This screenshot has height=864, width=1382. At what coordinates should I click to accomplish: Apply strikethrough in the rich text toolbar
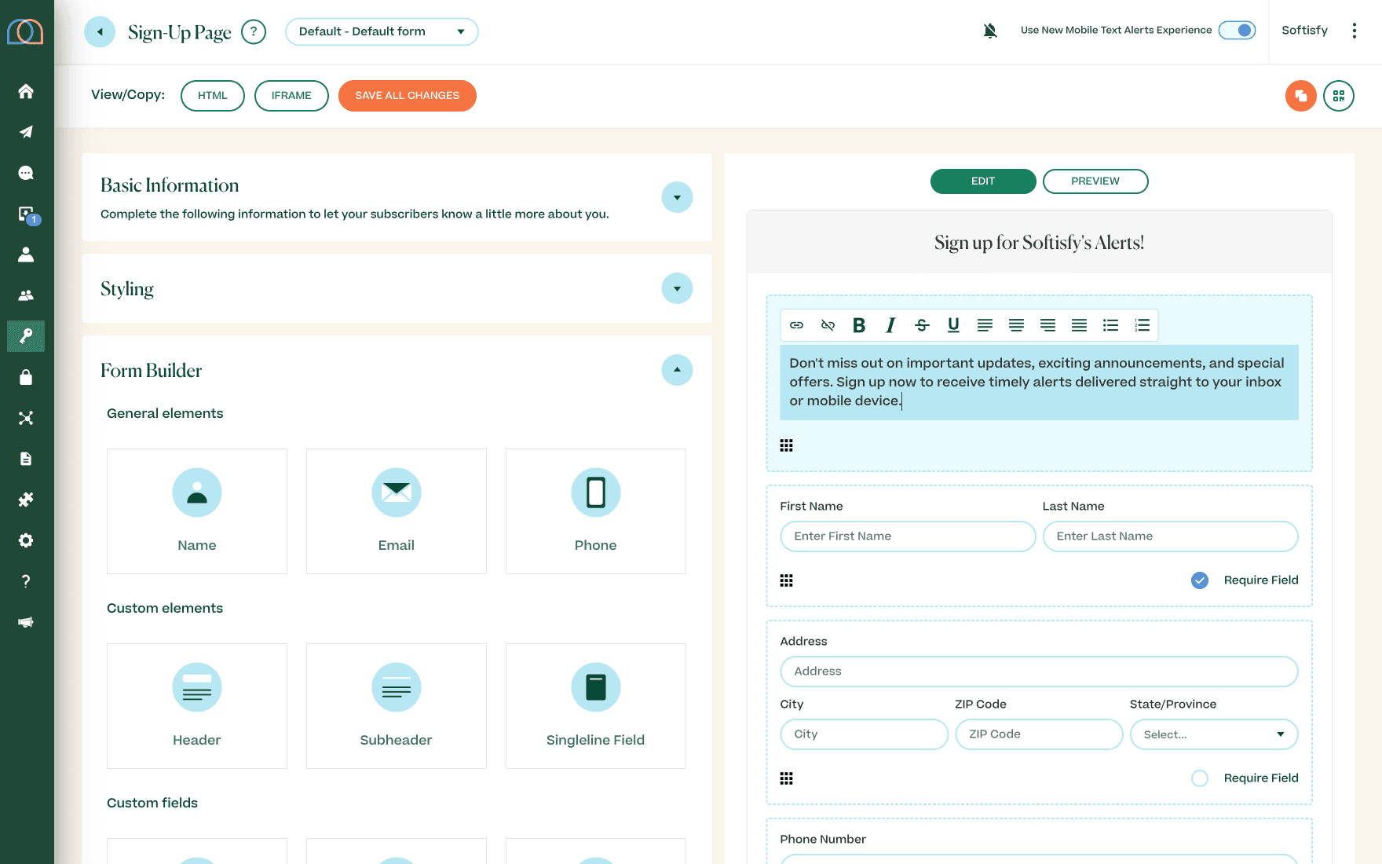922,324
